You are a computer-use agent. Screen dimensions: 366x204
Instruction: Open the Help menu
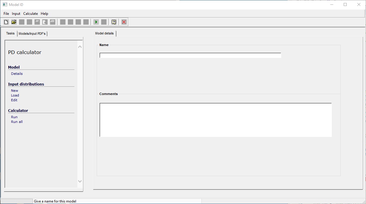click(44, 14)
